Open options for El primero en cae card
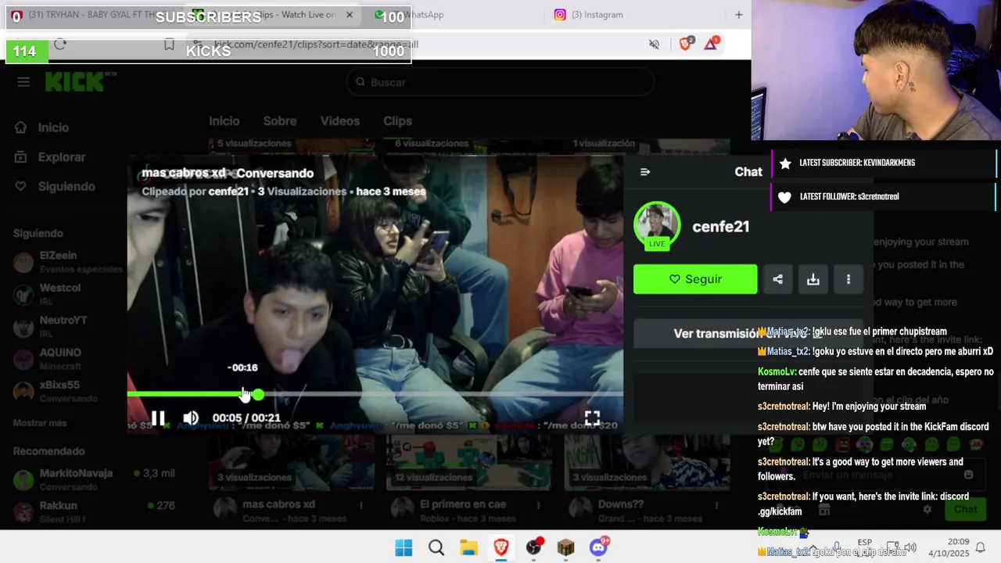 pos(538,505)
